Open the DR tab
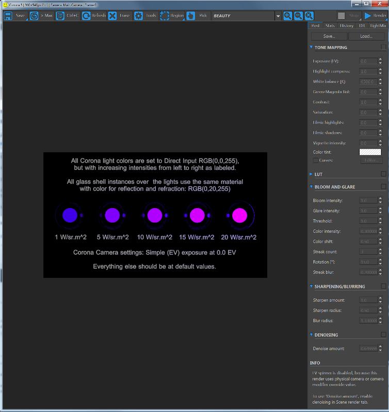This screenshot has width=389, height=412. (362, 25)
